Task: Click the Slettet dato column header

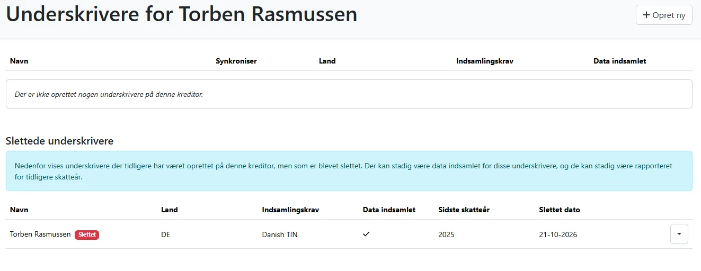Action: coord(560,210)
